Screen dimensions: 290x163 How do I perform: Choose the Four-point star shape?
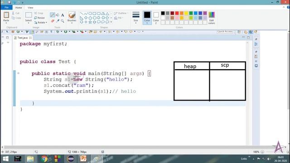click(x=86, y=22)
